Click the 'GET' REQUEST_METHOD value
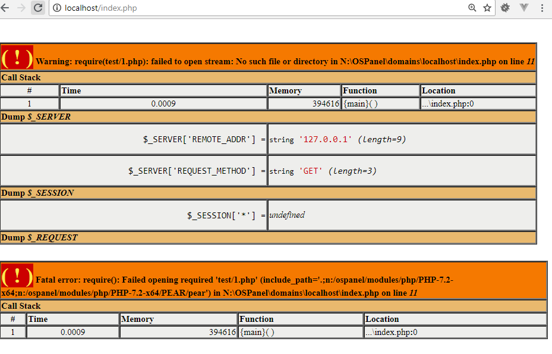Viewport: 552px width, 354px height. pos(311,171)
